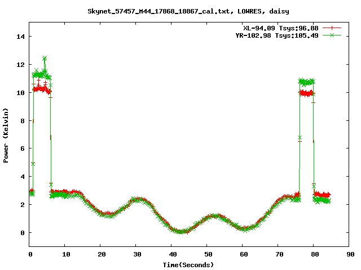Click x-axis tick label 90

click(x=350, y=254)
